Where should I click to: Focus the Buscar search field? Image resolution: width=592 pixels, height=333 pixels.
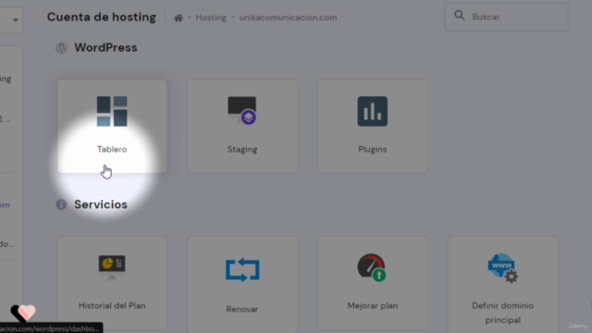(506, 17)
